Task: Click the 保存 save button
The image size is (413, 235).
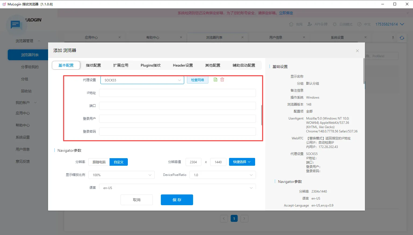Action: 177,200
